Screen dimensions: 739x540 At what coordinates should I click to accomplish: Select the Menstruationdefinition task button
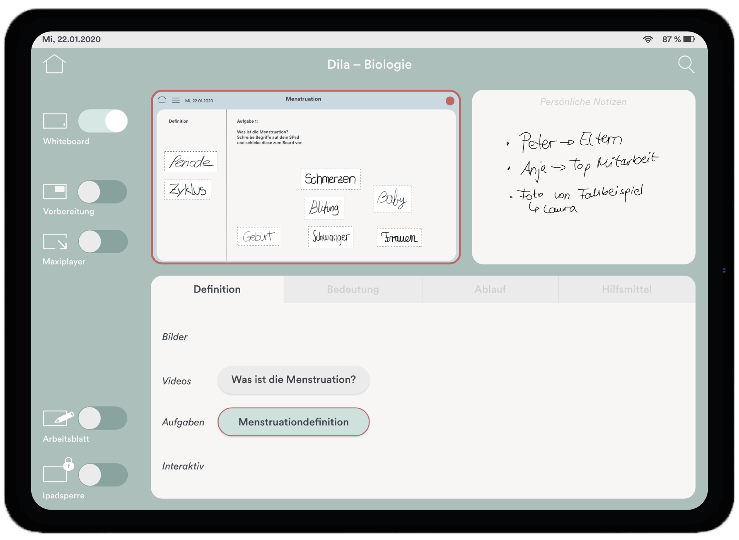293,422
